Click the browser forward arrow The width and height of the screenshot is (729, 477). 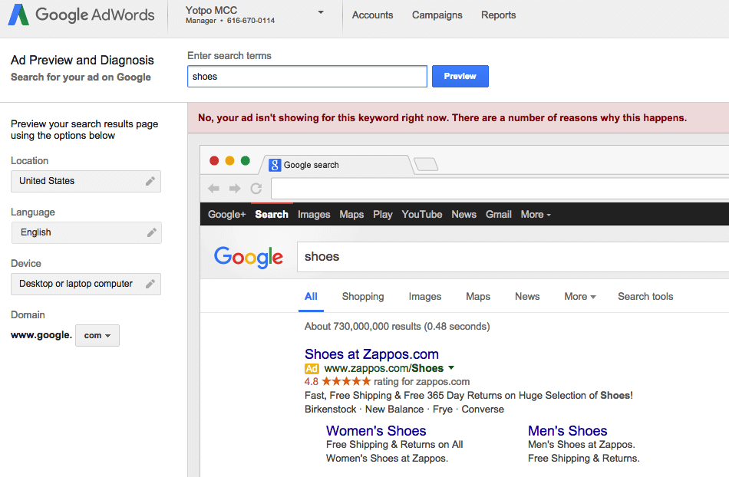234,188
